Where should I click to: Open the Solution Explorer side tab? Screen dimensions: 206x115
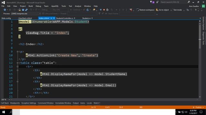click(203, 23)
